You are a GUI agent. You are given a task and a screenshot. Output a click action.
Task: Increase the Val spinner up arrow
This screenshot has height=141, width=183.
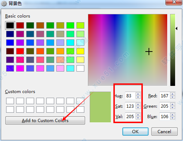coord(138,115)
